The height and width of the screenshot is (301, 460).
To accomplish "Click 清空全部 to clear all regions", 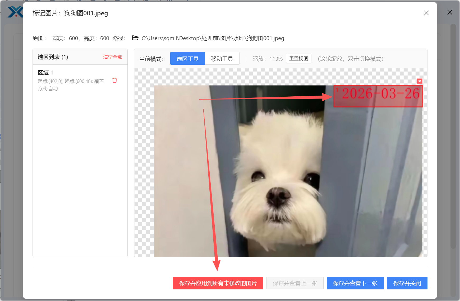I will click(x=112, y=57).
